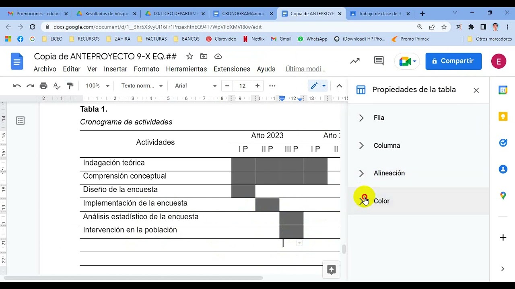
Task: Decrease the font size
Action: (227, 86)
